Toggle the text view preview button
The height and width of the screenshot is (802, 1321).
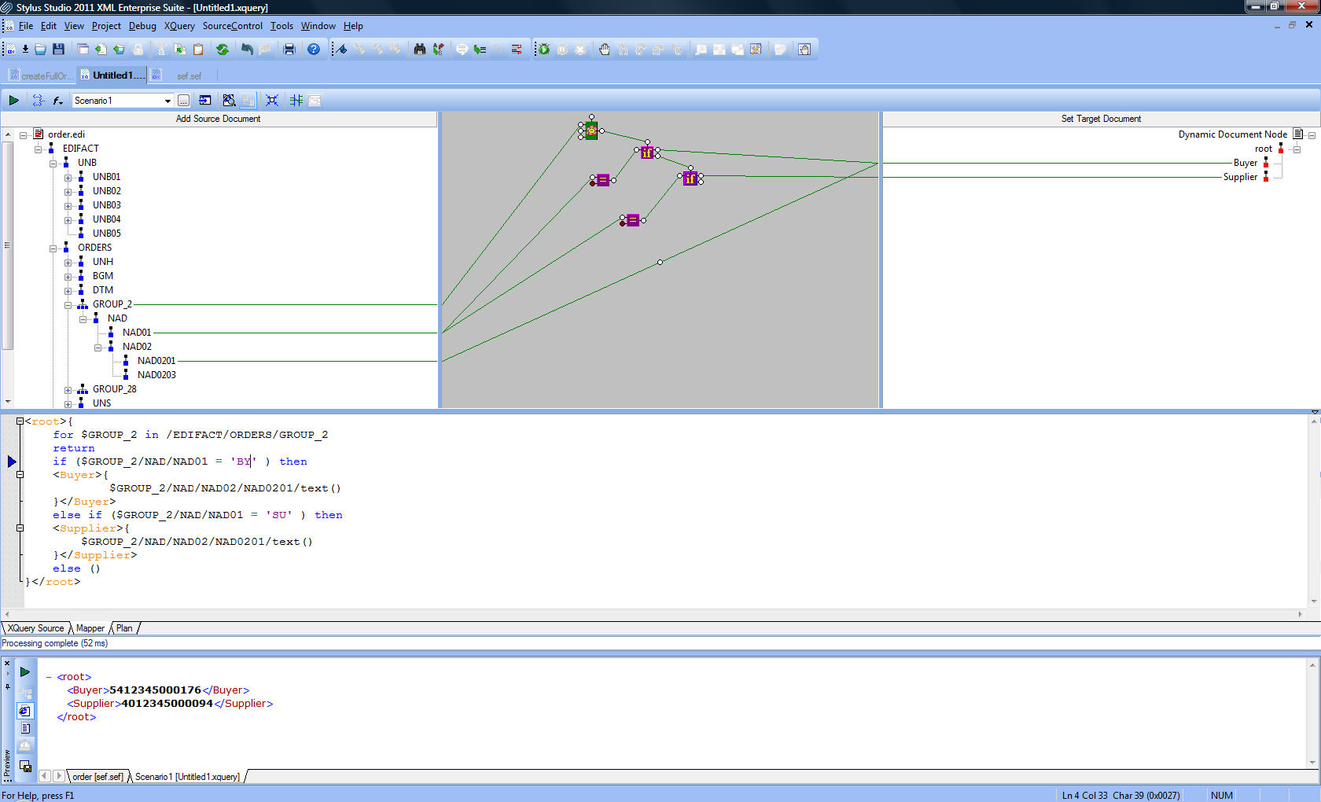pos(25,729)
